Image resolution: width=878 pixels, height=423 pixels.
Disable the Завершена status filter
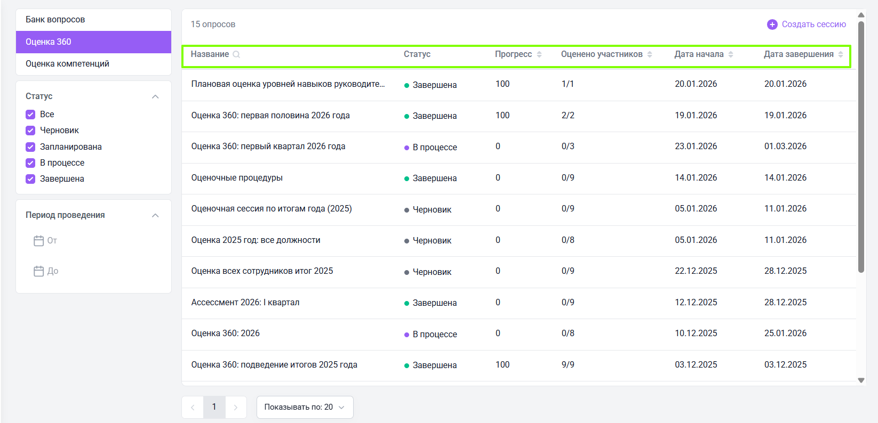[30, 179]
